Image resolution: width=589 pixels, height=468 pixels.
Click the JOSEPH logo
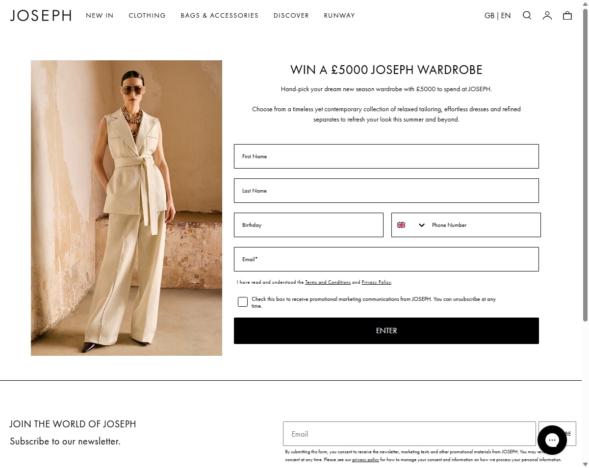tap(41, 16)
